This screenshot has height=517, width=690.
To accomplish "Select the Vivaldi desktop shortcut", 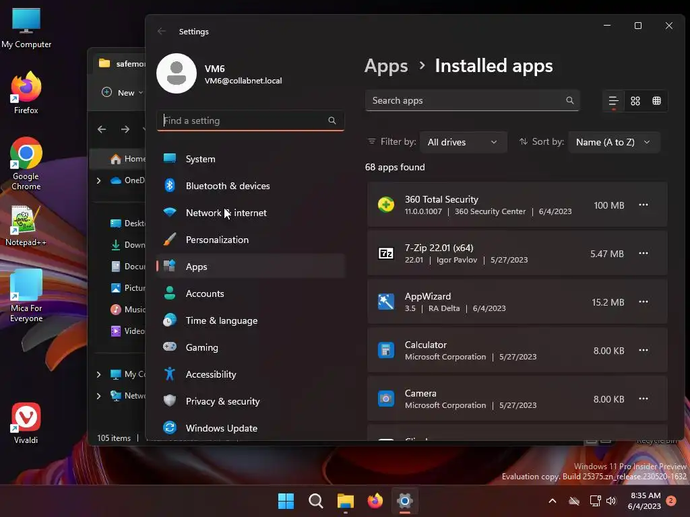I will (26, 423).
